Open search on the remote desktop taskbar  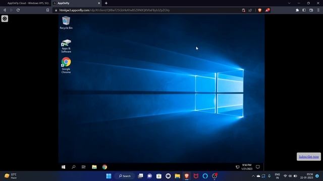(74, 167)
